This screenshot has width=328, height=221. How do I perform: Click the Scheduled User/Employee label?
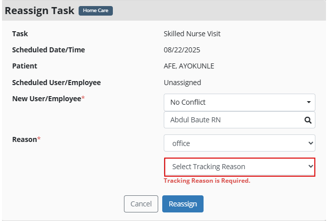(56, 82)
